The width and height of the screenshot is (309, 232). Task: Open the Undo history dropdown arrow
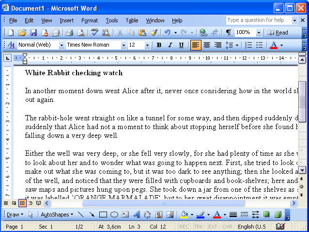[x=175, y=33]
